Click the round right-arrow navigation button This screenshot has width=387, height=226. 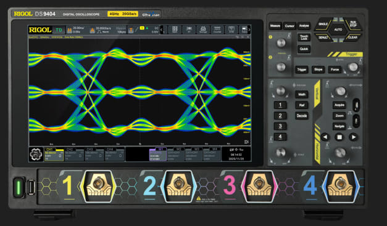pyautogui.click(x=354, y=137)
